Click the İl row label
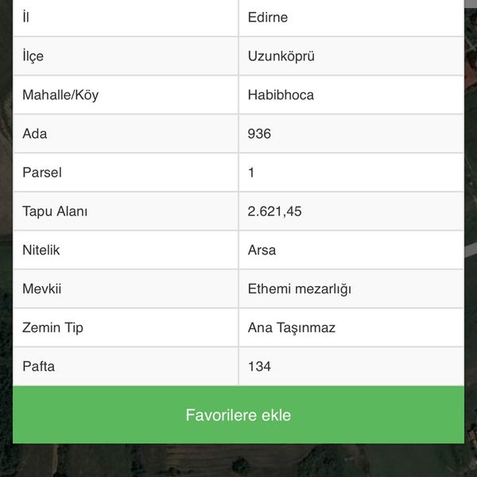Screen dimensions: 477x477 [126, 17]
